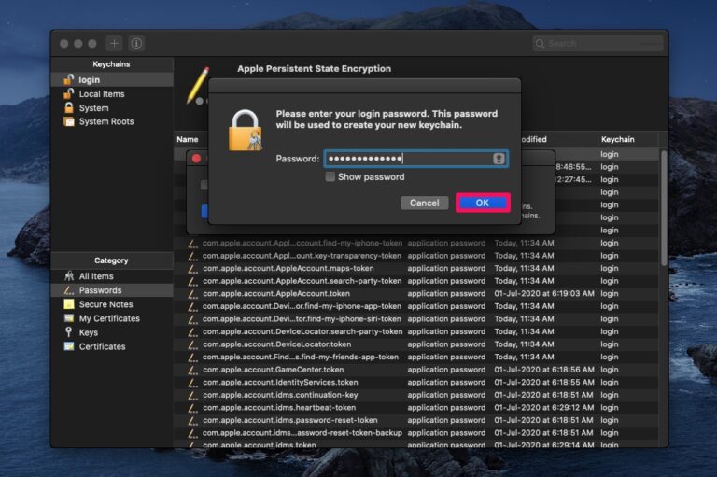Click the Passwords category pencil icon
This screenshot has height=477, width=717.
[69, 290]
